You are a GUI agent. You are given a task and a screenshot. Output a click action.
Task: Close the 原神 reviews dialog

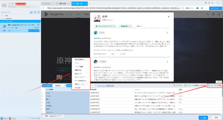click(x=169, y=17)
